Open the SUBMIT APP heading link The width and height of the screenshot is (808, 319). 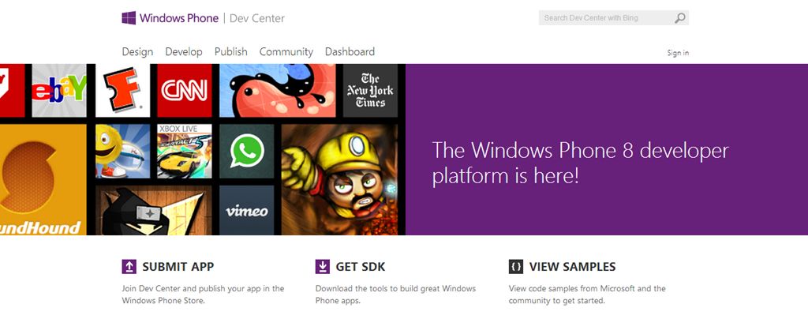tap(178, 267)
